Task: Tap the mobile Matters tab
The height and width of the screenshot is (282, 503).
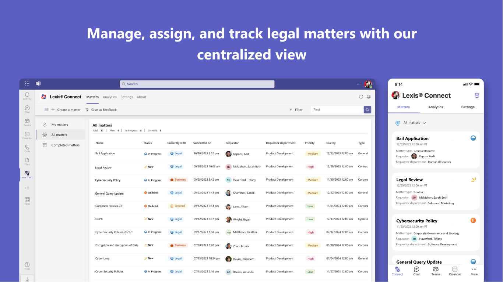Action: coord(404,107)
